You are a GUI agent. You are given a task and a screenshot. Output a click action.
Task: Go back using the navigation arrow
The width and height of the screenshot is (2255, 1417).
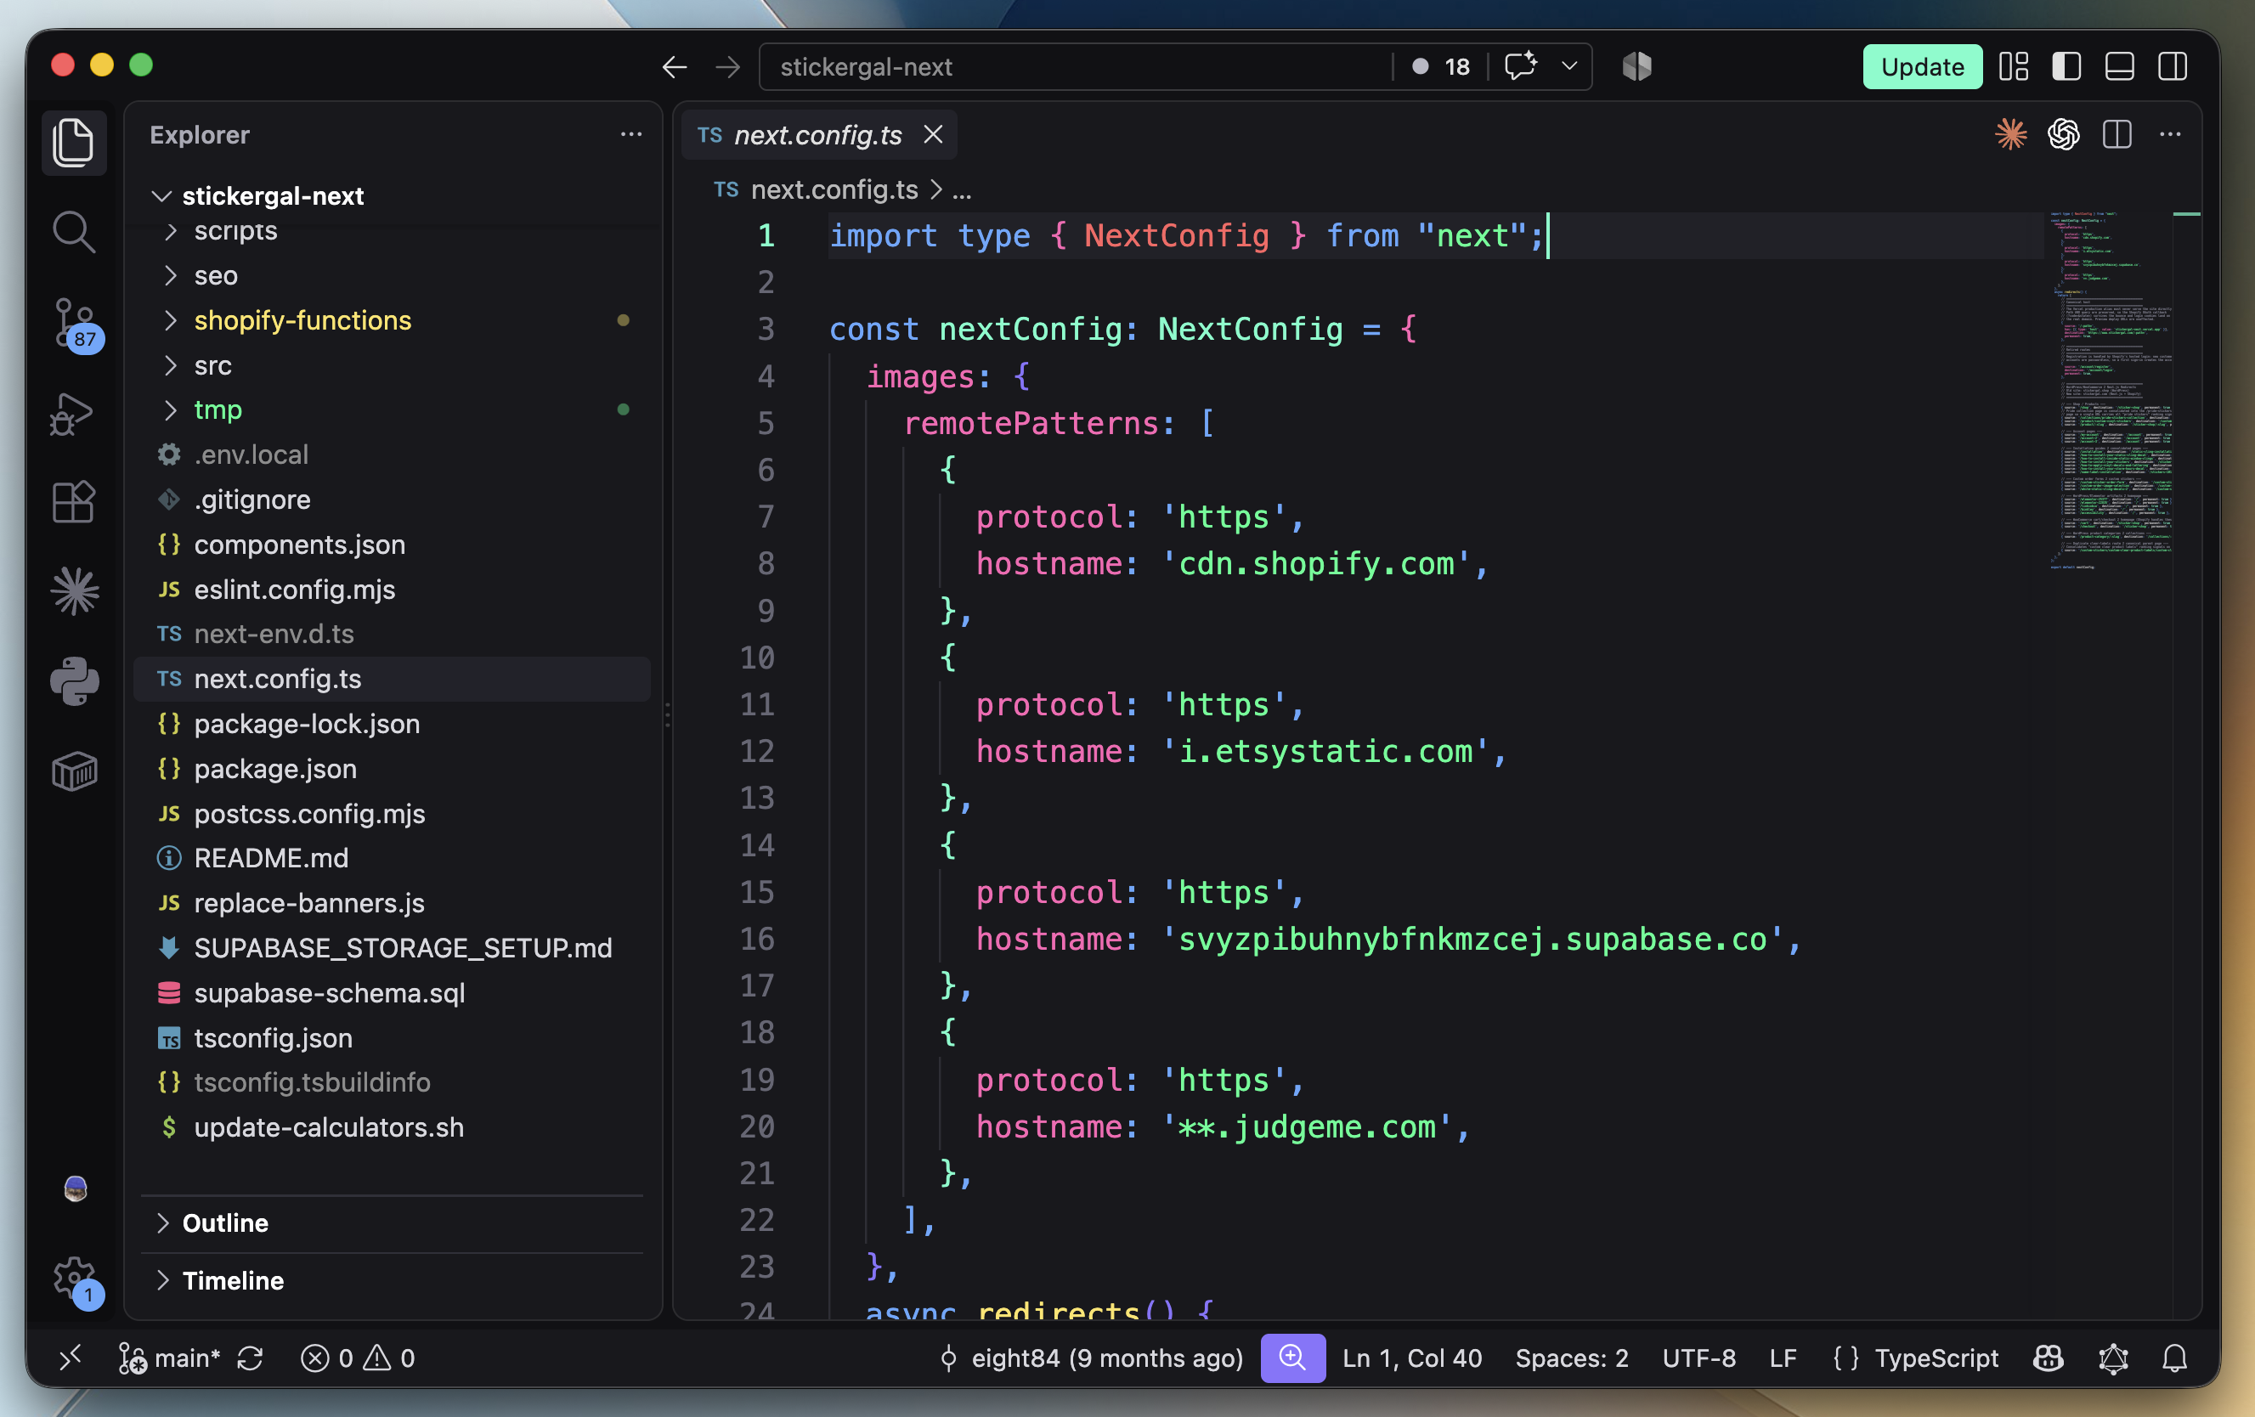pyautogui.click(x=675, y=67)
